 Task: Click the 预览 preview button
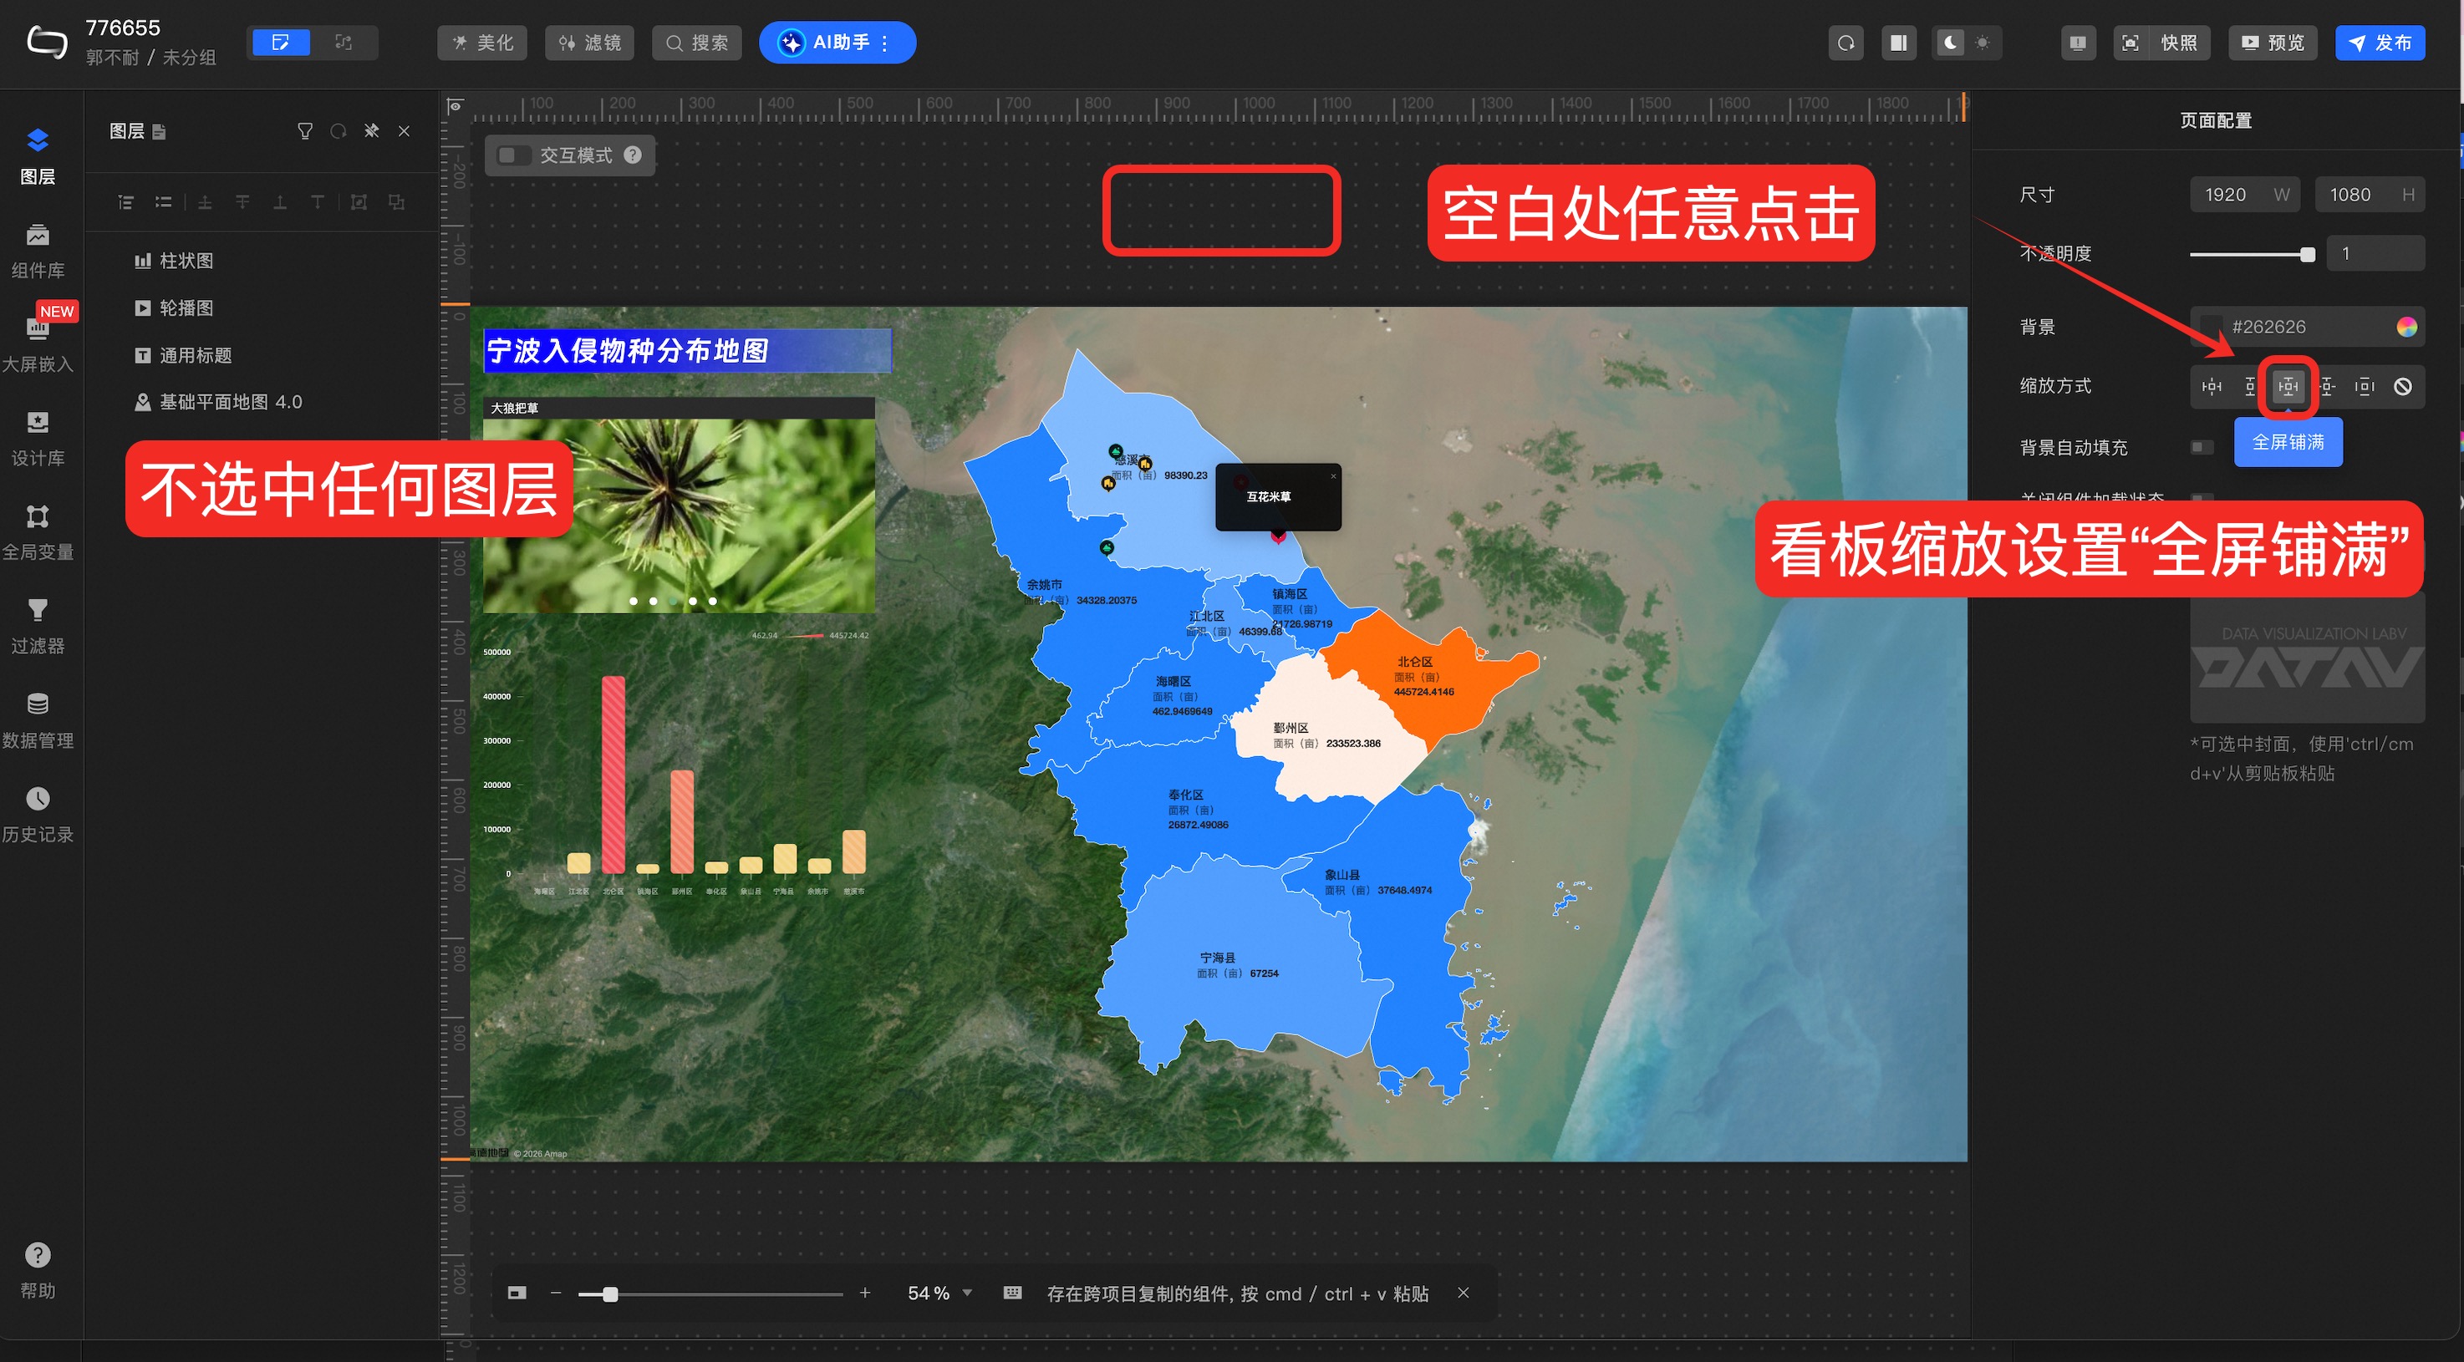click(2273, 43)
